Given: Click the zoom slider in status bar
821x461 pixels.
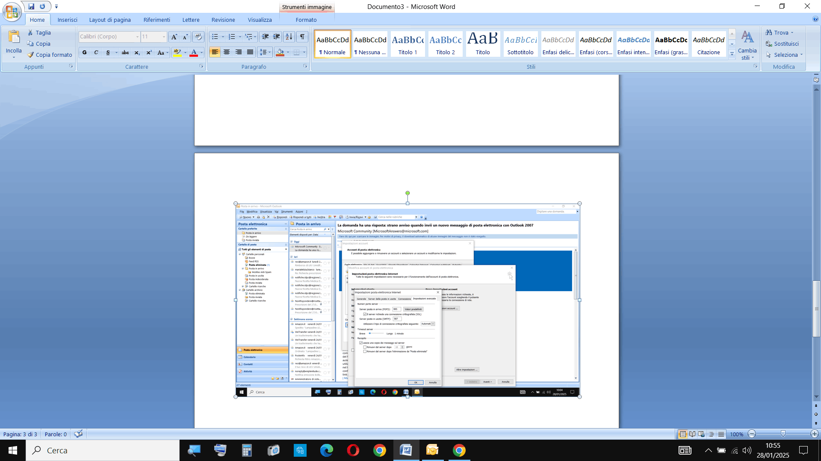Looking at the screenshot, I should click(x=783, y=434).
